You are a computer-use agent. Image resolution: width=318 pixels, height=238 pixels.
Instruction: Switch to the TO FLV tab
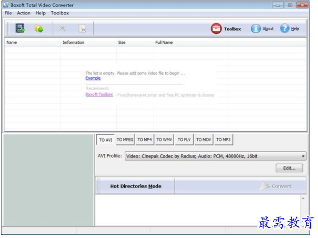pyautogui.click(x=184, y=140)
